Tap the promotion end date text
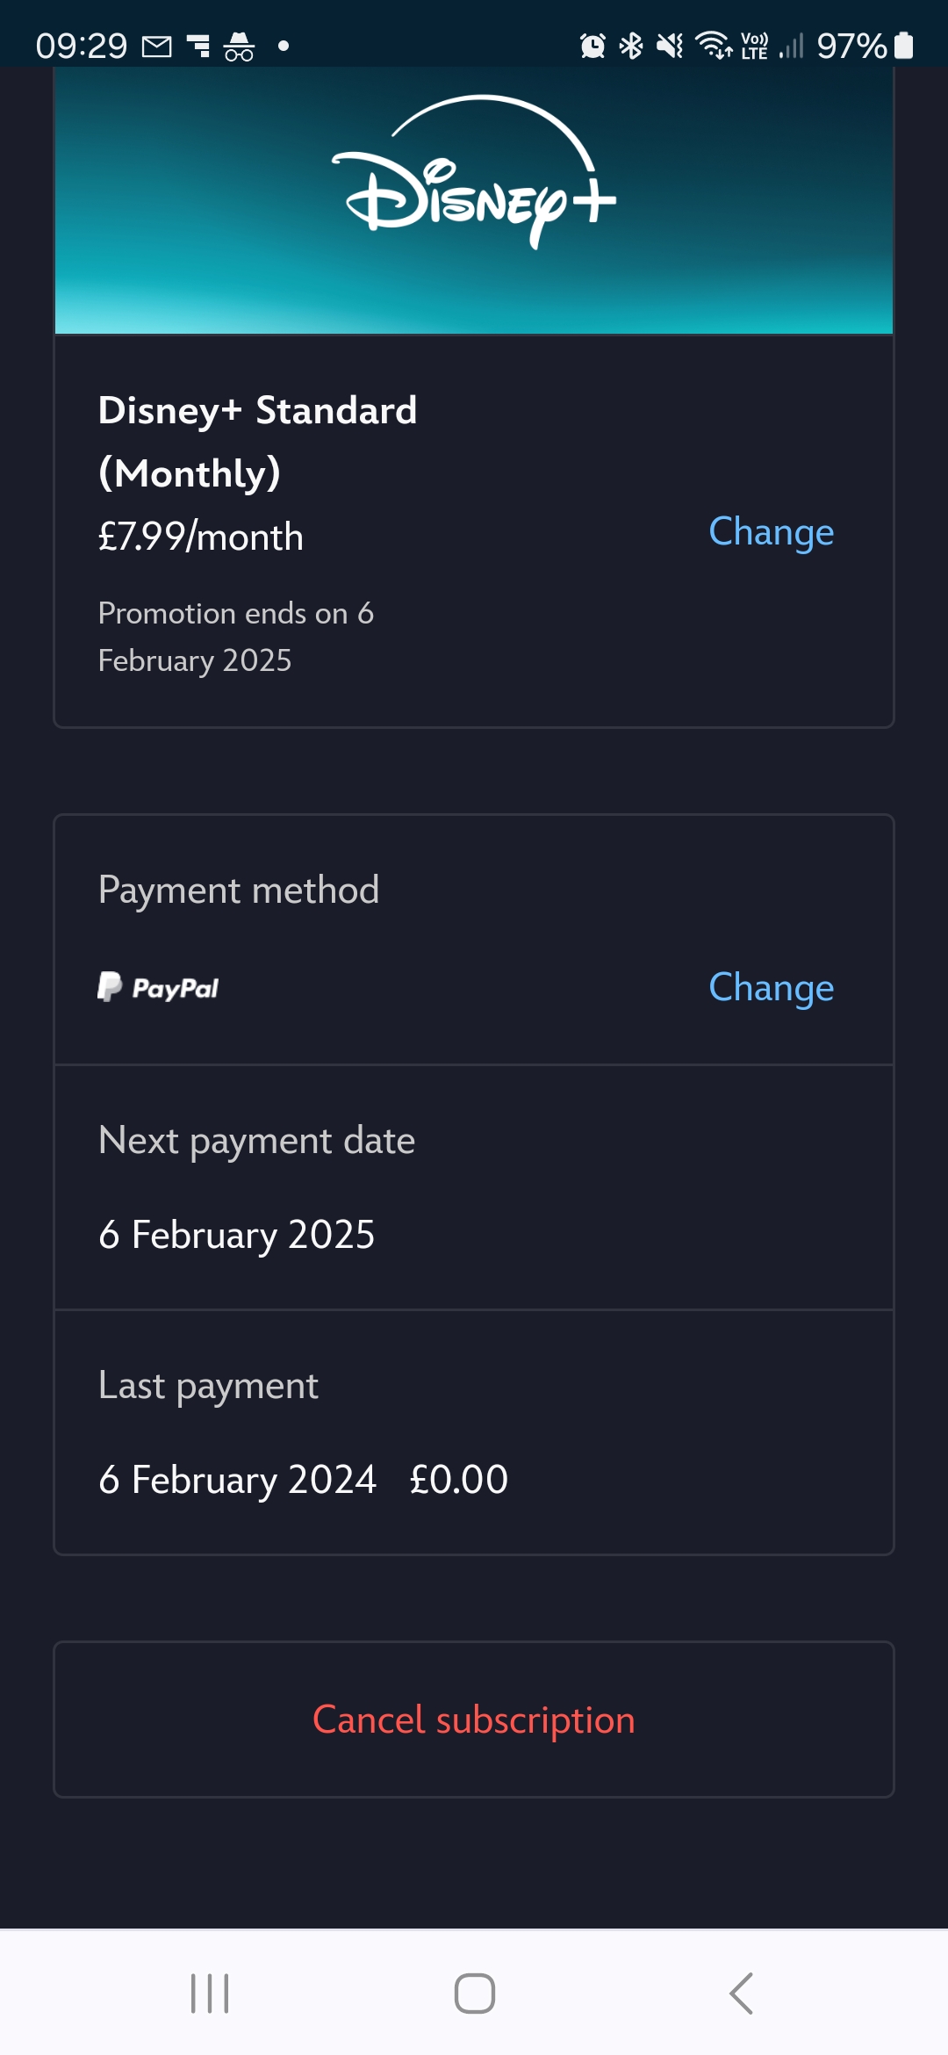Viewport: 948px width, 2055px height. tap(235, 637)
